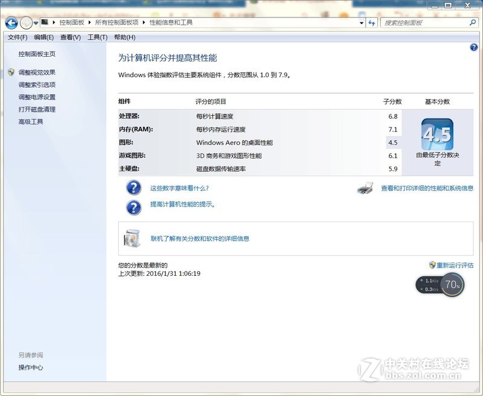The height and width of the screenshot is (396, 483).
Task: Open 调整索引选项 link
Action: [37, 85]
